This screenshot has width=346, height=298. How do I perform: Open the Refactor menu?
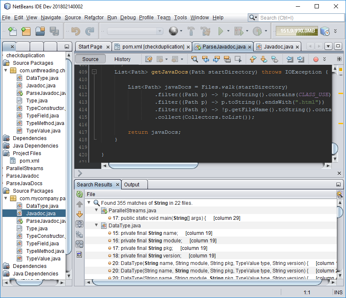[x=94, y=18]
